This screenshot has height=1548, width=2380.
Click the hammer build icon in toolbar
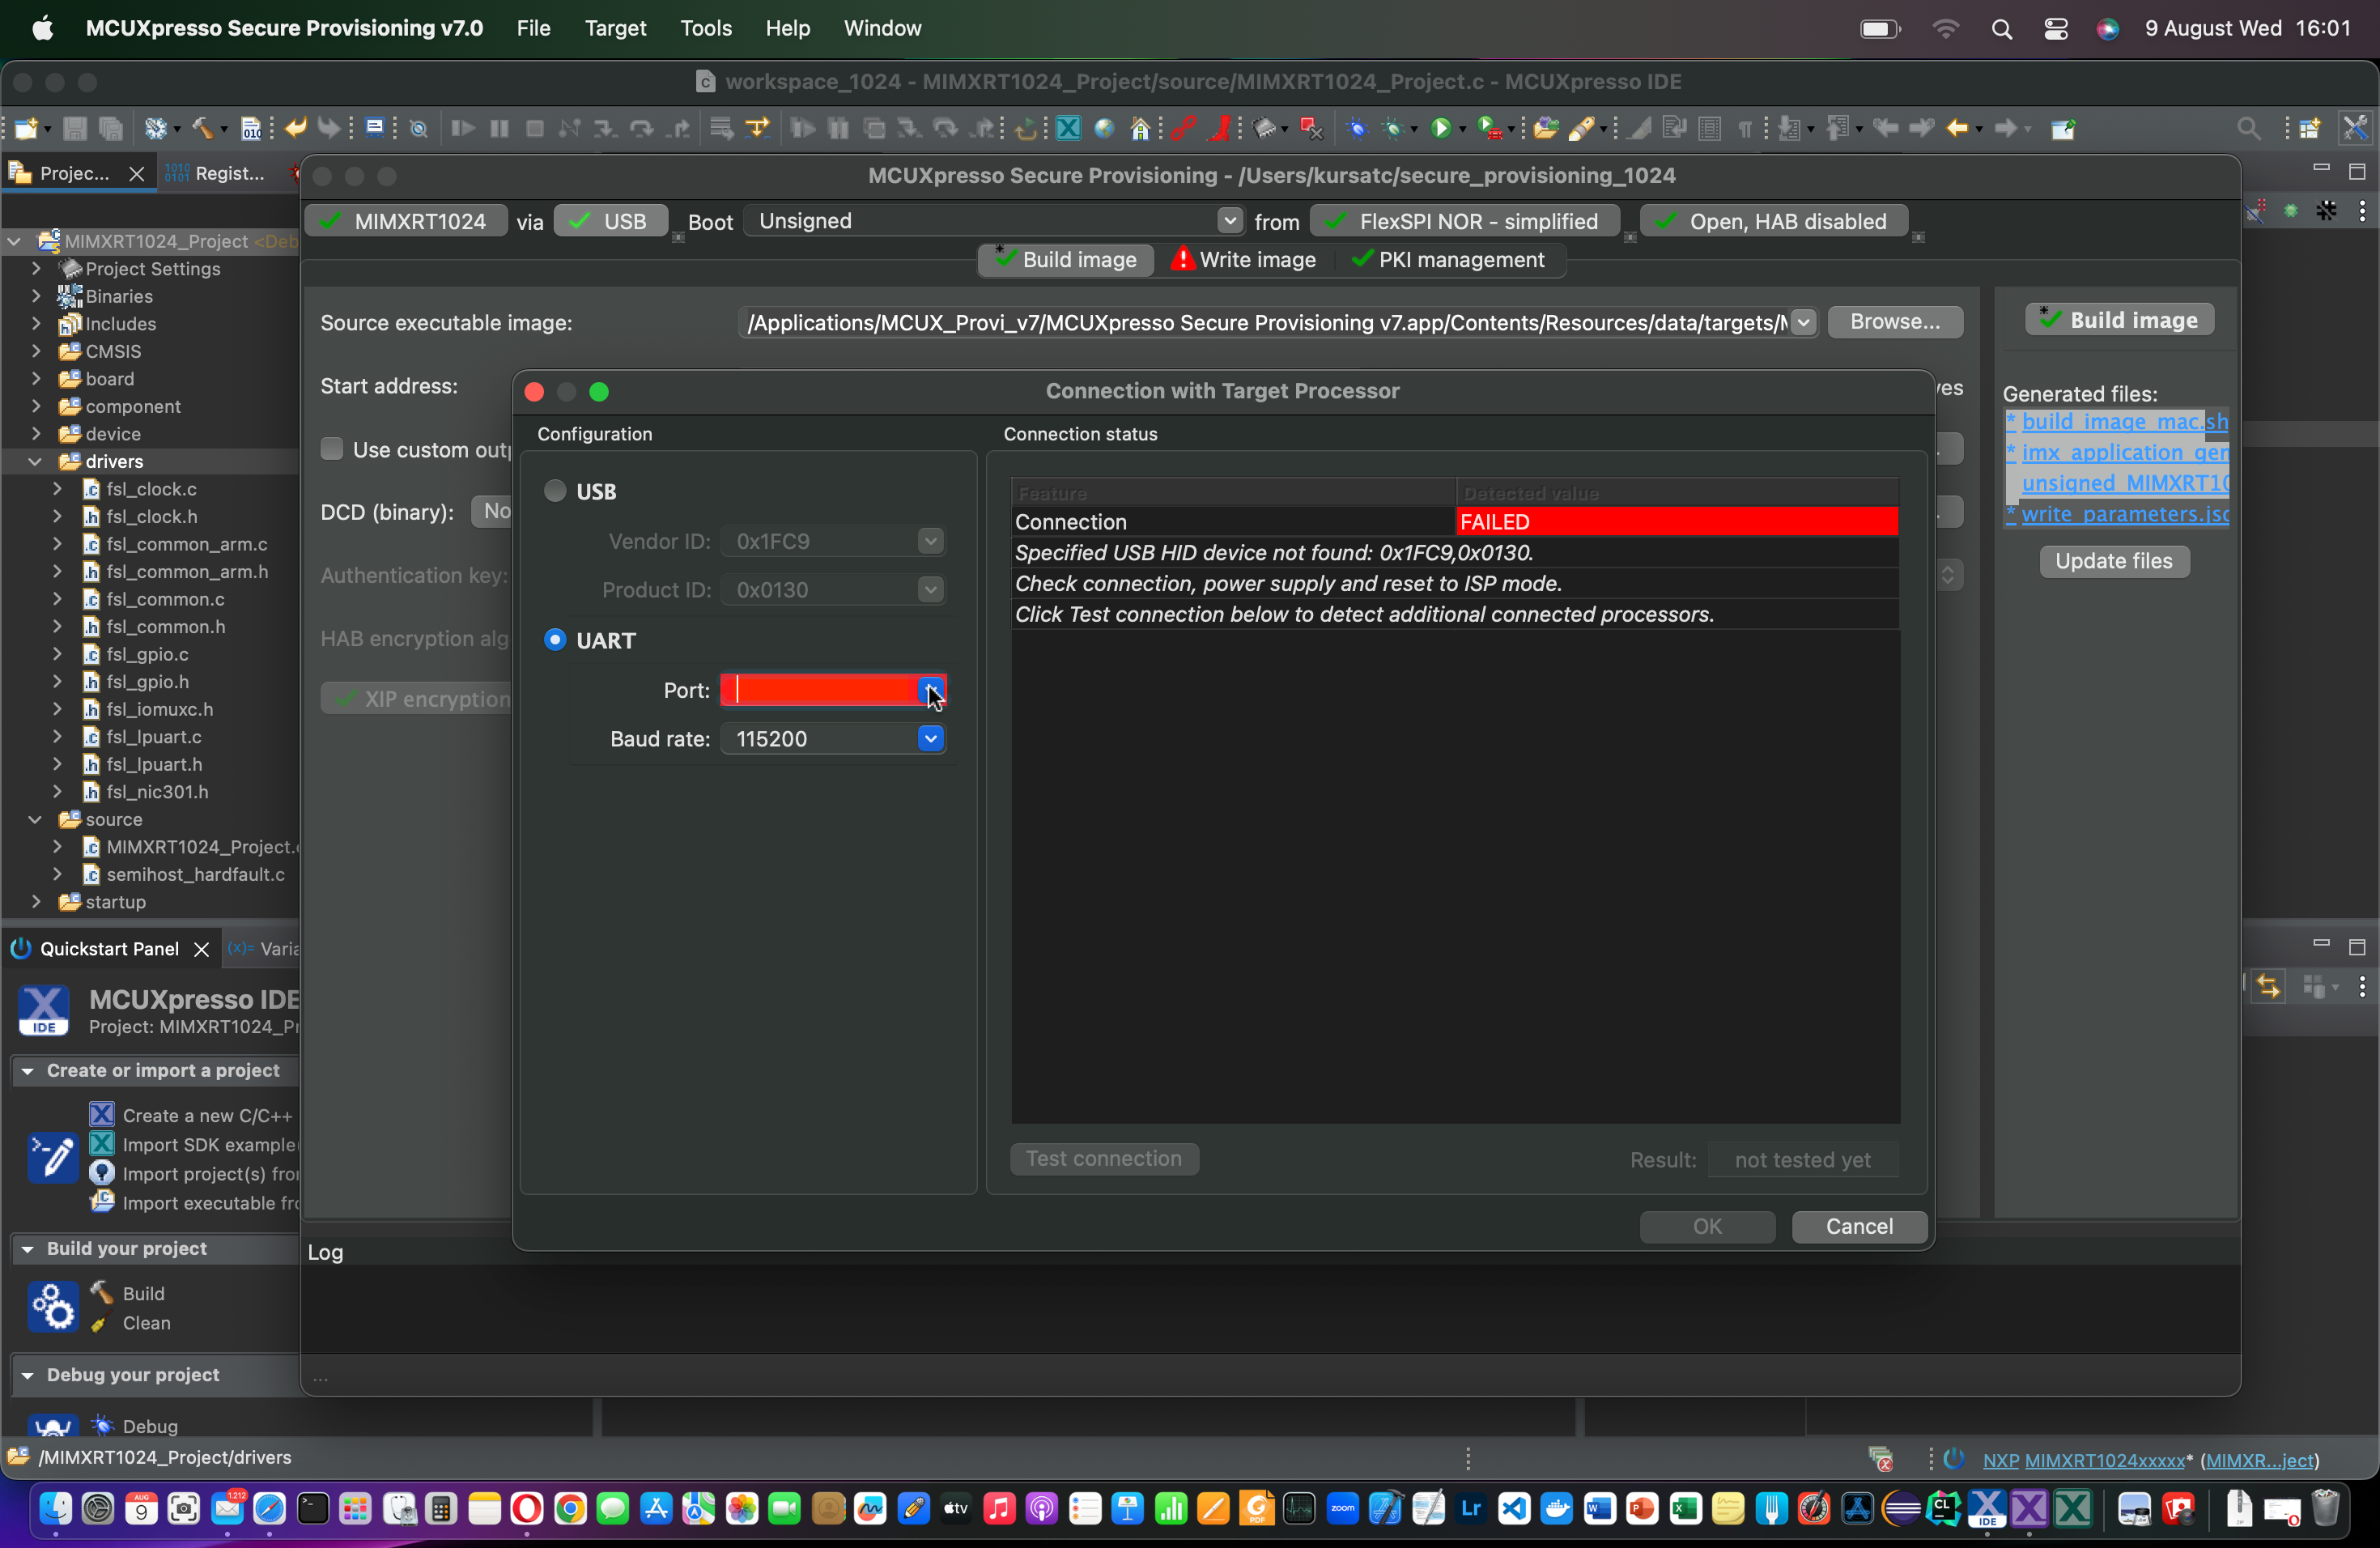(x=203, y=128)
